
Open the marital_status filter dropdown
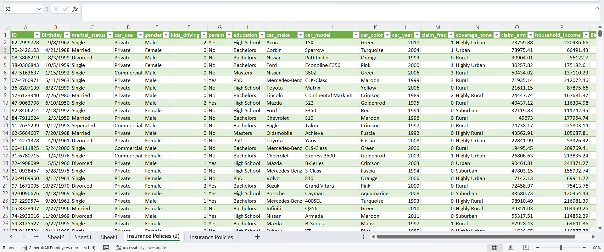[110, 35]
